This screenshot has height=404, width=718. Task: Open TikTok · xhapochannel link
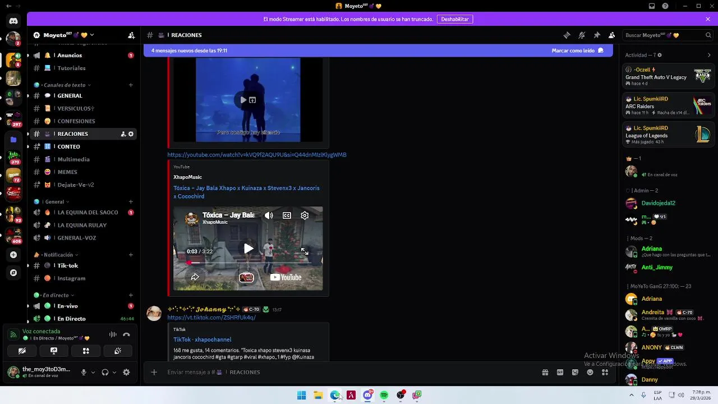[x=202, y=339]
